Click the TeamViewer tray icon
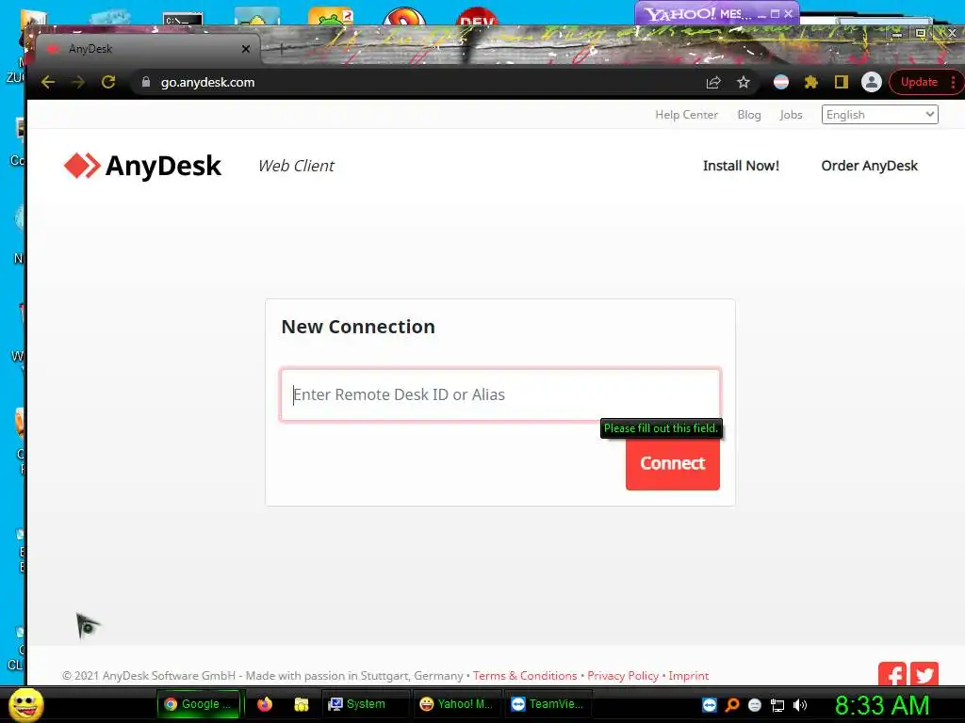This screenshot has height=723, width=965. pyautogui.click(x=710, y=705)
